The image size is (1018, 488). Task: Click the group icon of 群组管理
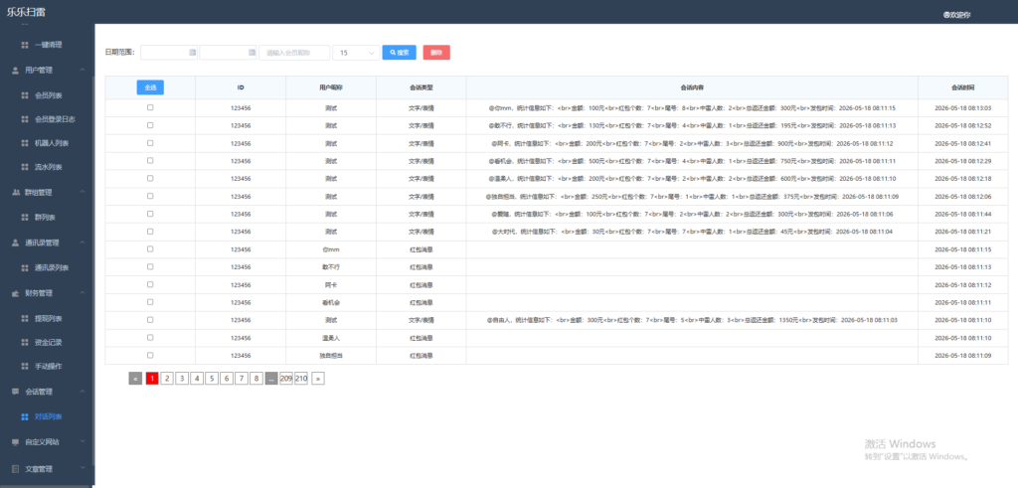point(16,192)
